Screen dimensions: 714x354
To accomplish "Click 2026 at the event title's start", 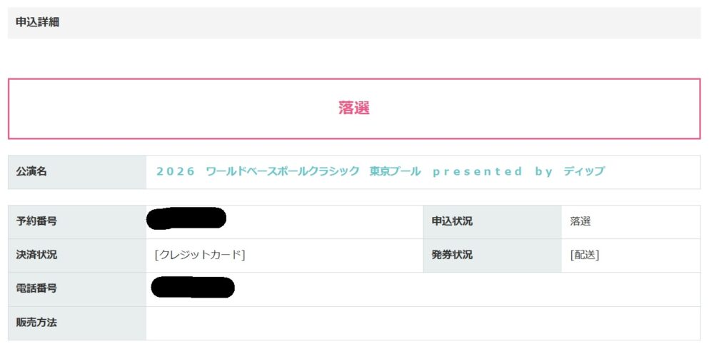I will 175,171.
